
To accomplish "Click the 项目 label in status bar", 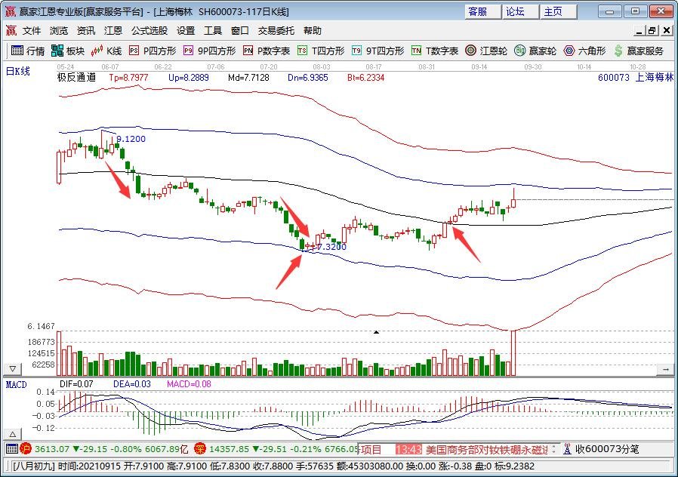I will 371,450.
